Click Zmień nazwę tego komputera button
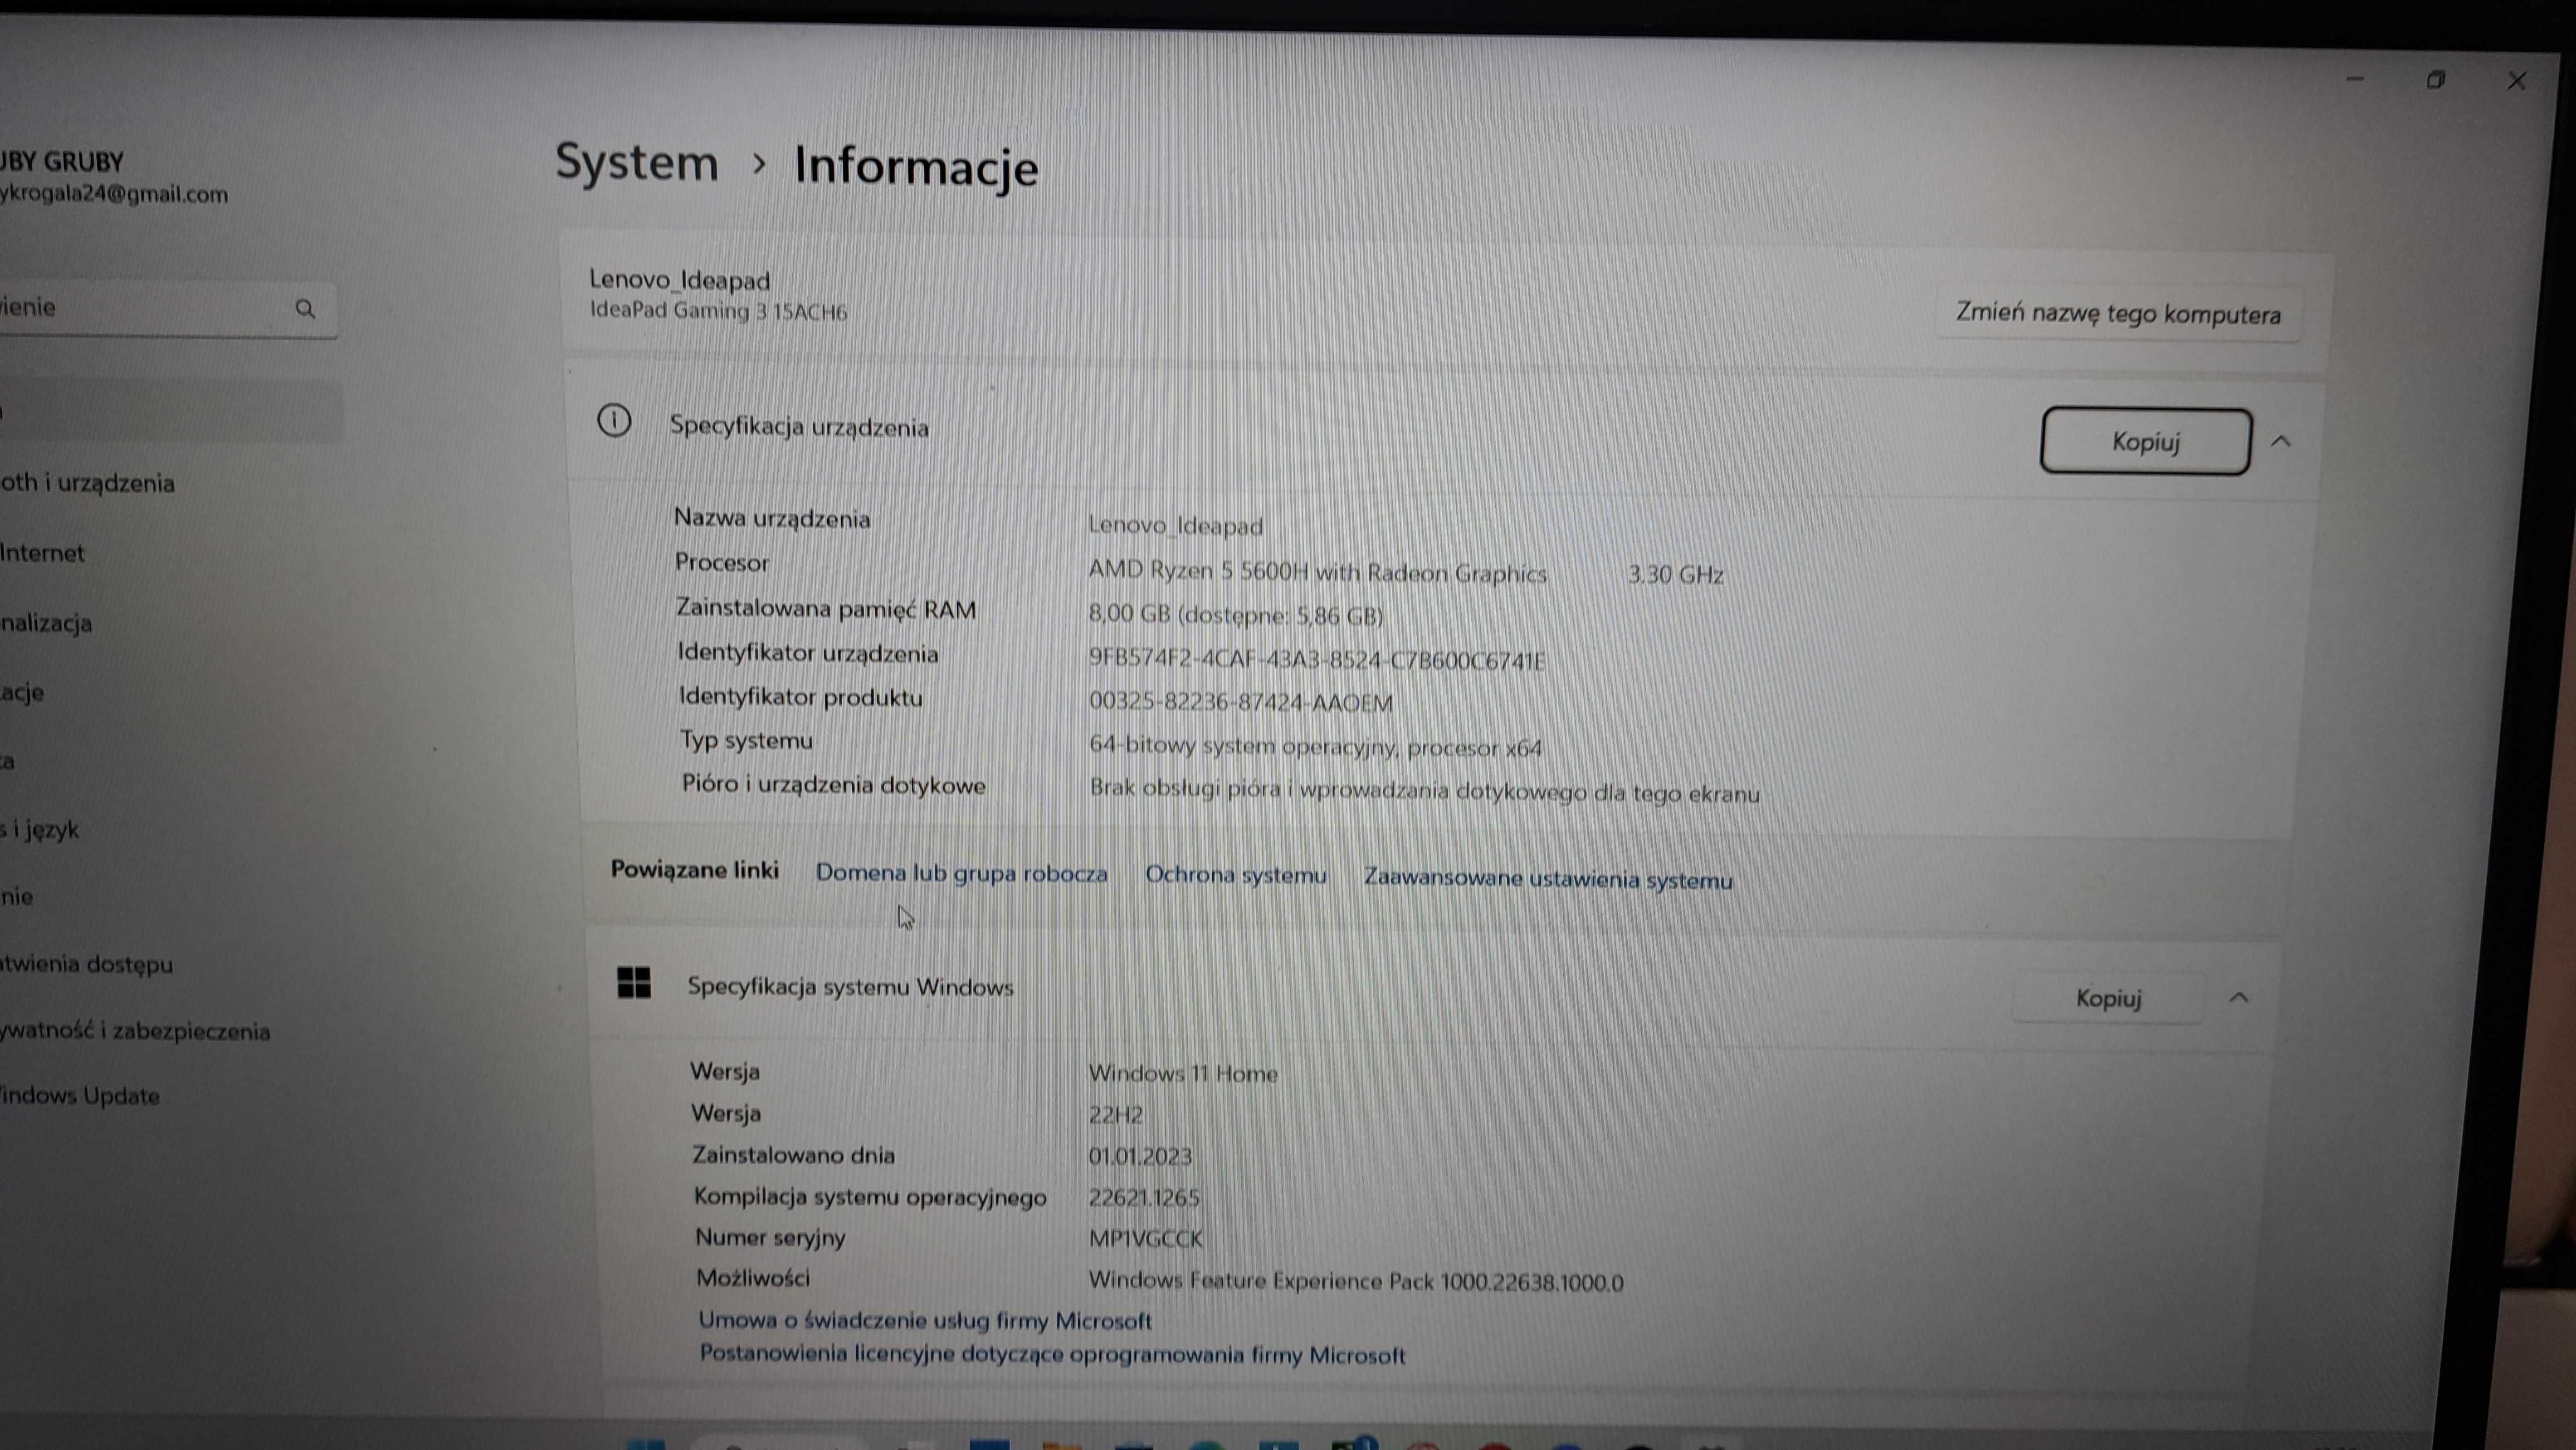 coord(2118,314)
